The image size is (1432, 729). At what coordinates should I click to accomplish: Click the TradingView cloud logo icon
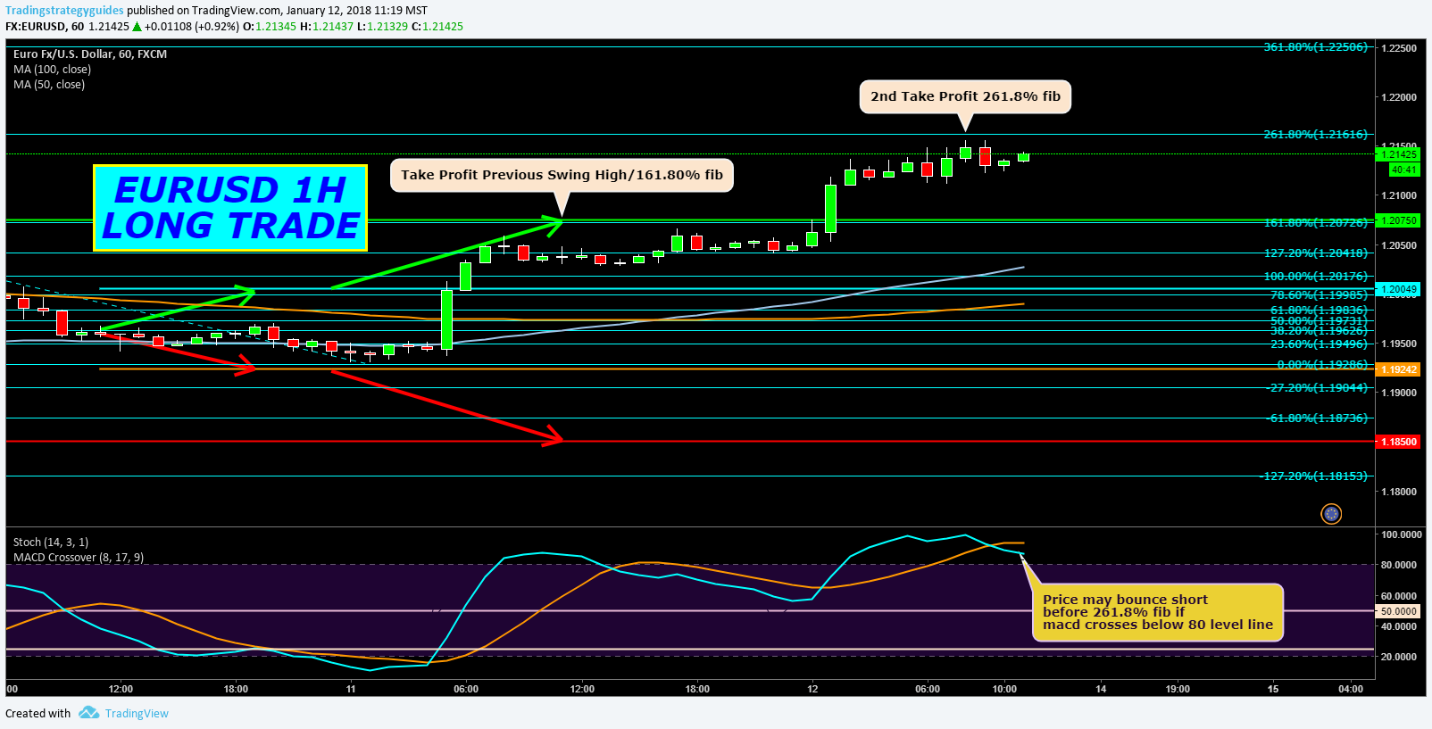tap(88, 712)
